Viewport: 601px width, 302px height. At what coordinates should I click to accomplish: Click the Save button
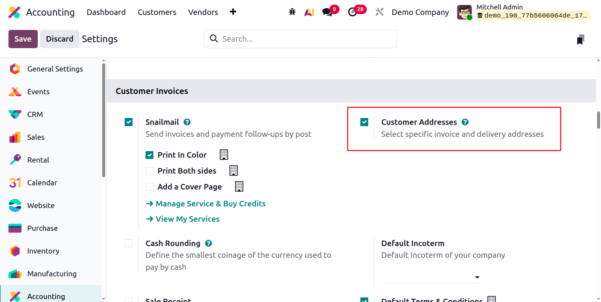[23, 39]
